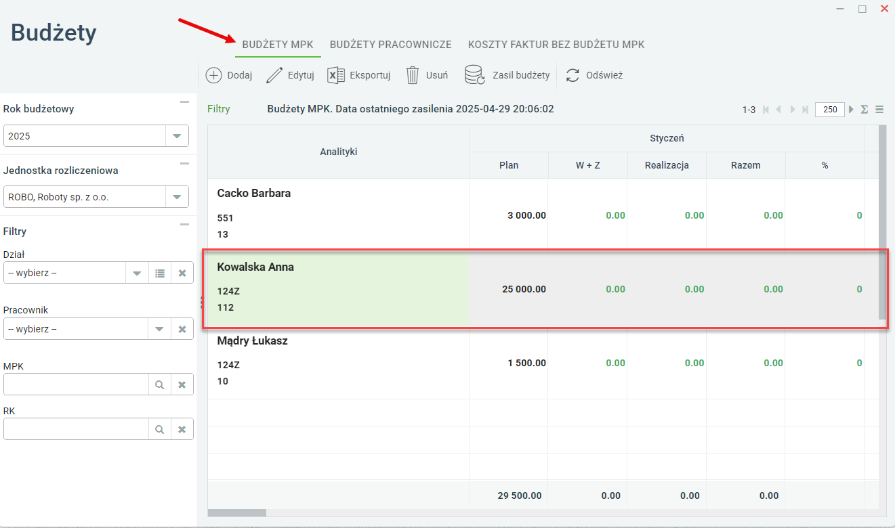Click the Realizacja column header
The width and height of the screenshot is (895, 528).
pos(667,165)
